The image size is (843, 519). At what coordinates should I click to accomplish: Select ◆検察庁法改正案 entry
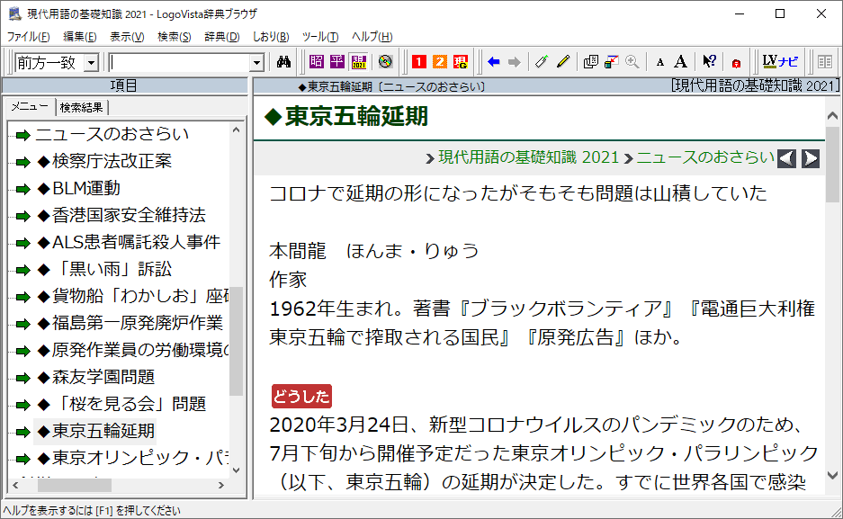[104, 161]
